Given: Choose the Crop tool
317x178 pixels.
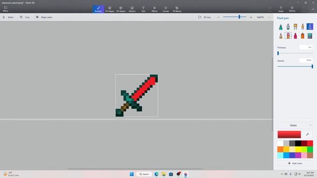Looking at the screenshot, I should coord(24,17).
